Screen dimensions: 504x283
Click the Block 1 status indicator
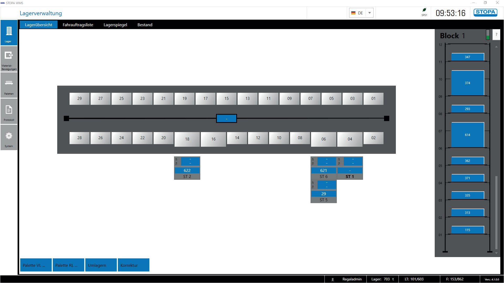[488, 35]
